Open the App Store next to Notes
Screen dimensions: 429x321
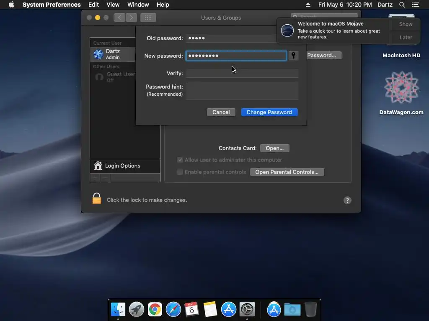coord(228,310)
